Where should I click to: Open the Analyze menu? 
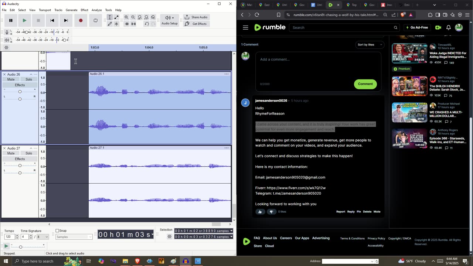coord(96,10)
